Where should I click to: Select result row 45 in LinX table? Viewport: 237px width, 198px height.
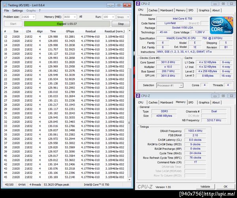[65, 177]
